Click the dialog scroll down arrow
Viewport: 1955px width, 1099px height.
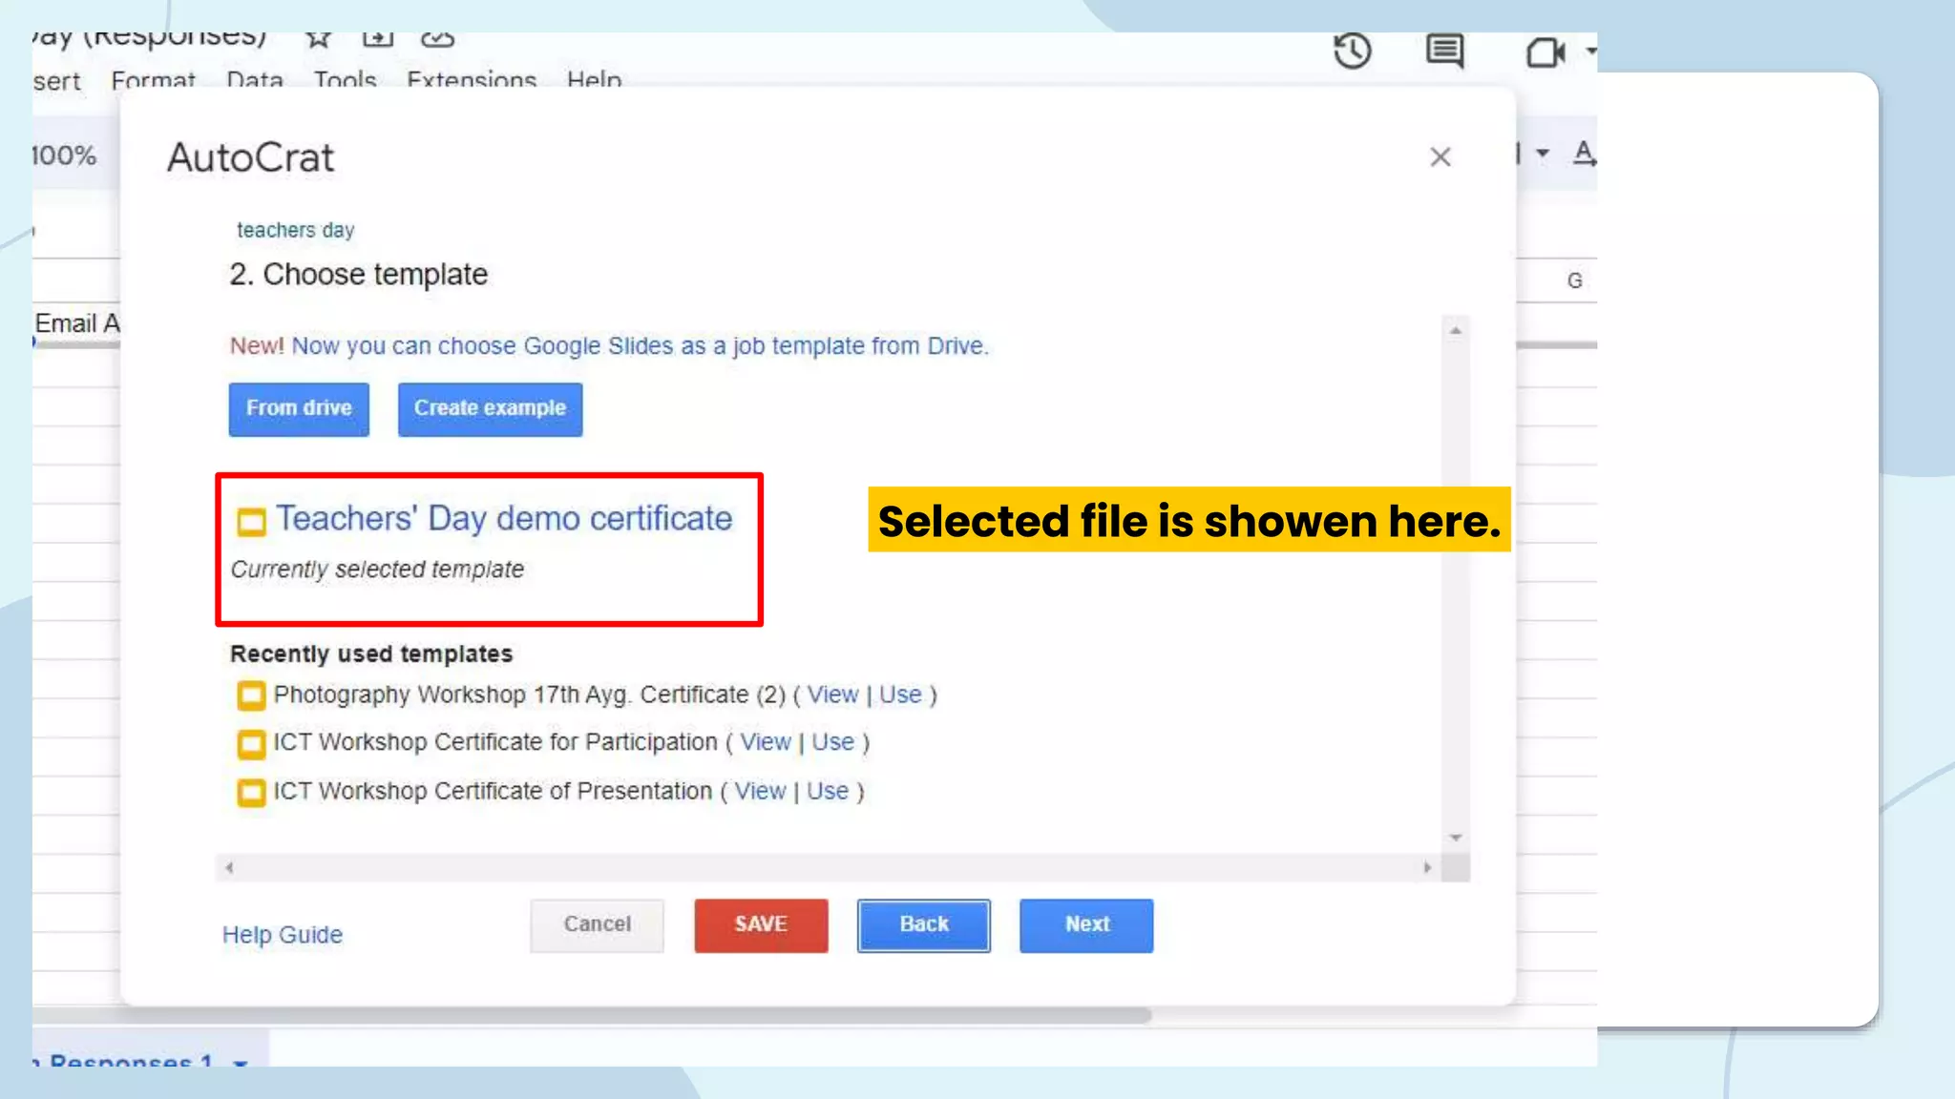pyautogui.click(x=1456, y=838)
